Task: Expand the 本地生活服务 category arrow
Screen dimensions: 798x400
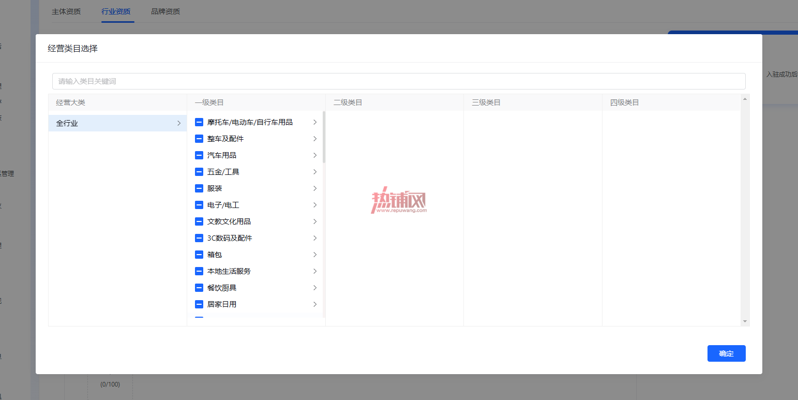Action: tap(315, 271)
